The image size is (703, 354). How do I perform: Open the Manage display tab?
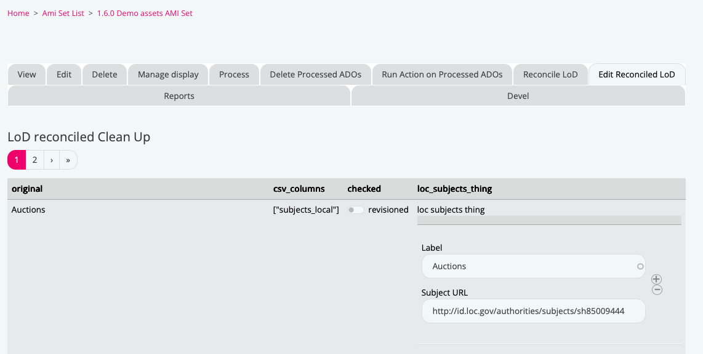coord(168,74)
